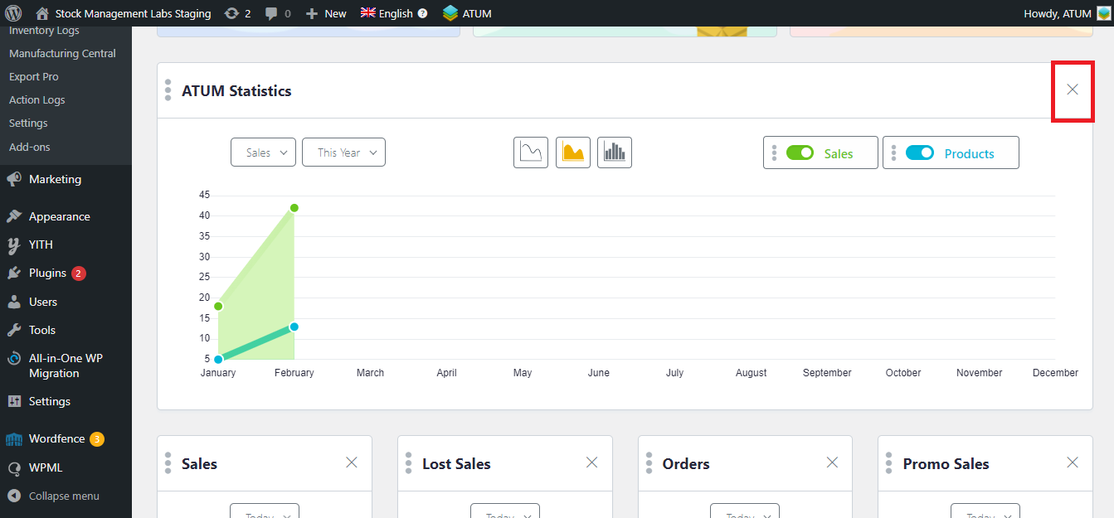Click the New content button
The height and width of the screenshot is (518, 1114).
[x=326, y=13]
